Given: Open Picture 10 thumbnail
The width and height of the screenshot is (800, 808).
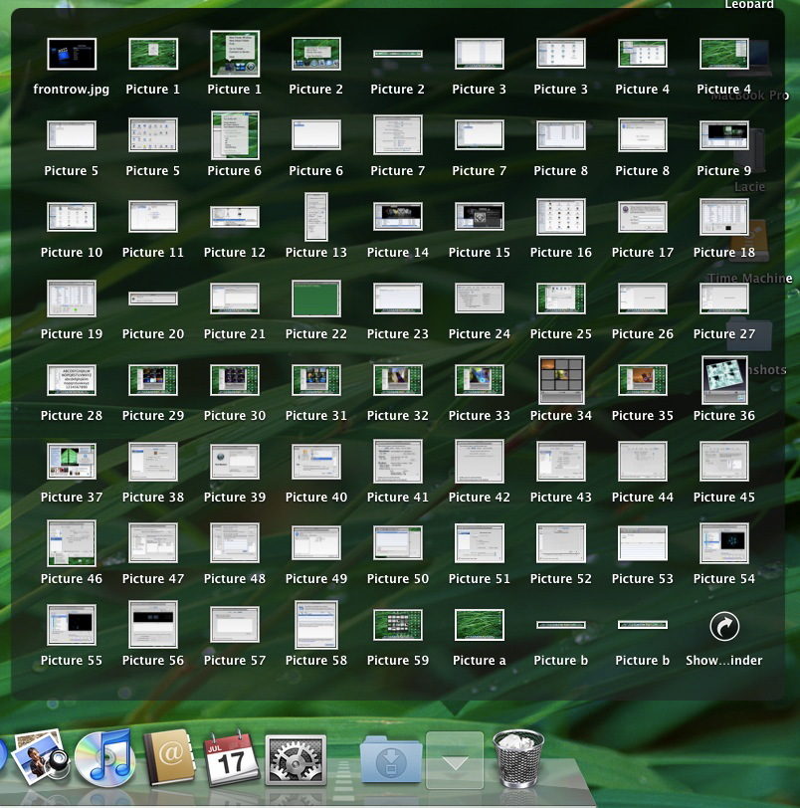Looking at the screenshot, I should pos(72,217).
